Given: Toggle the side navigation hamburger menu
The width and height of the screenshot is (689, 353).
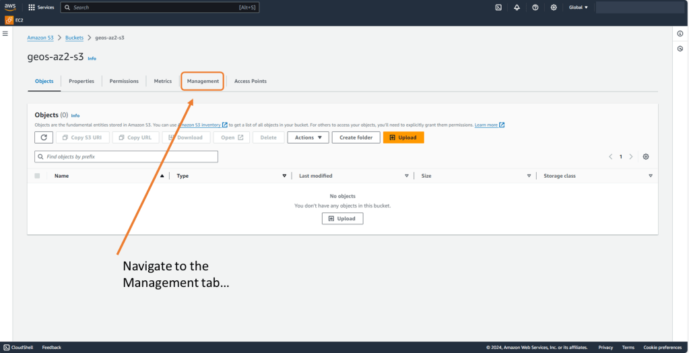Looking at the screenshot, I should 5,33.
